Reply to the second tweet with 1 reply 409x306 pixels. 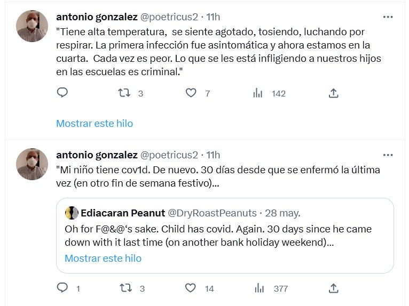point(62,288)
